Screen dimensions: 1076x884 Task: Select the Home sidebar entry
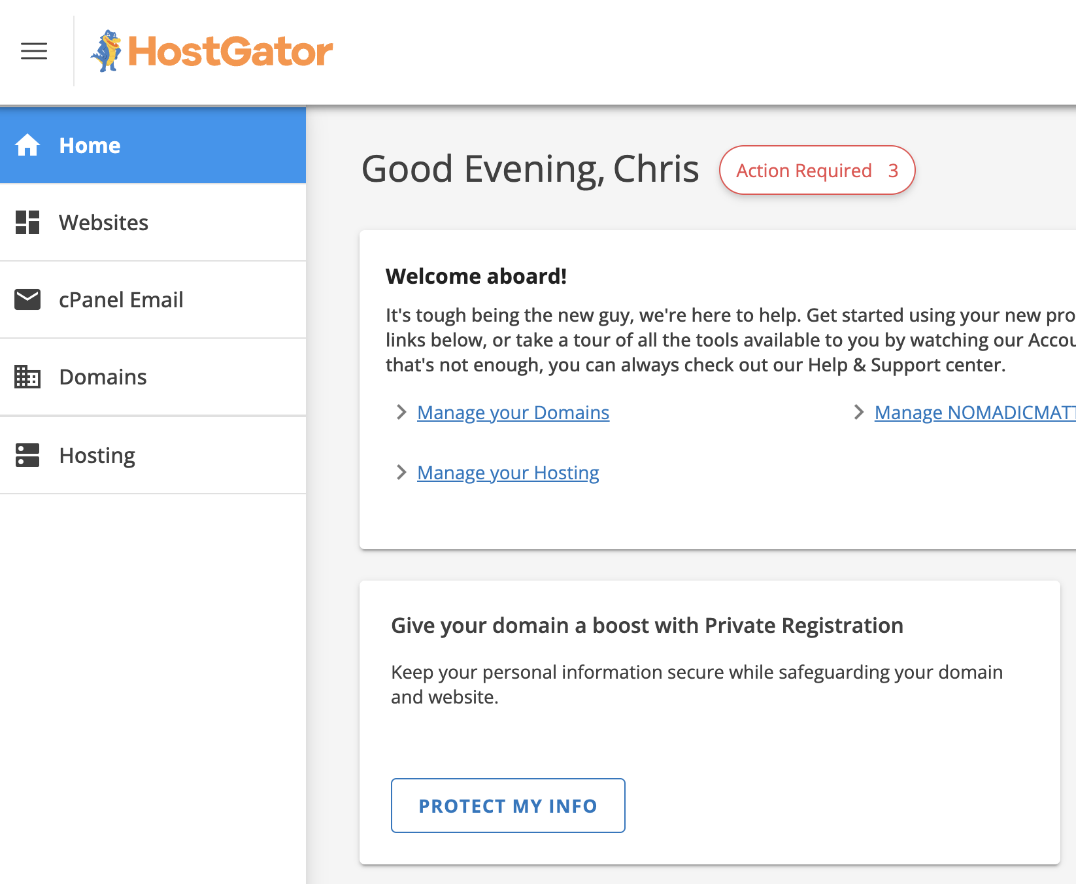[90, 145]
